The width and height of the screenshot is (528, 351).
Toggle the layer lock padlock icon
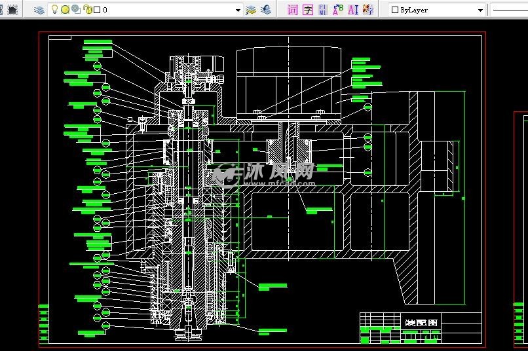(x=87, y=10)
